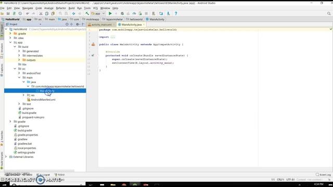Click the SDK Manager download icon
333x187 pixels.
pos(168,14)
